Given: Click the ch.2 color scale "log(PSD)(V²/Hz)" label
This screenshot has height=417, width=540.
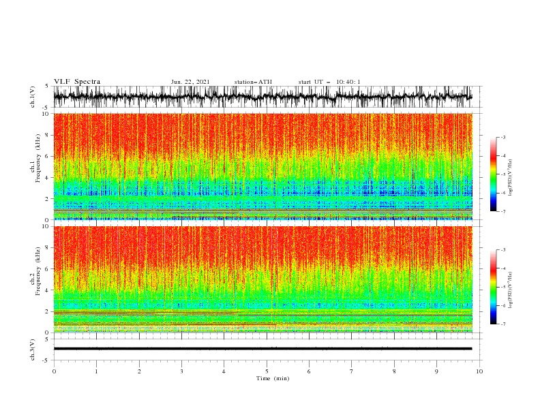Looking at the screenshot, I should coord(511,290).
